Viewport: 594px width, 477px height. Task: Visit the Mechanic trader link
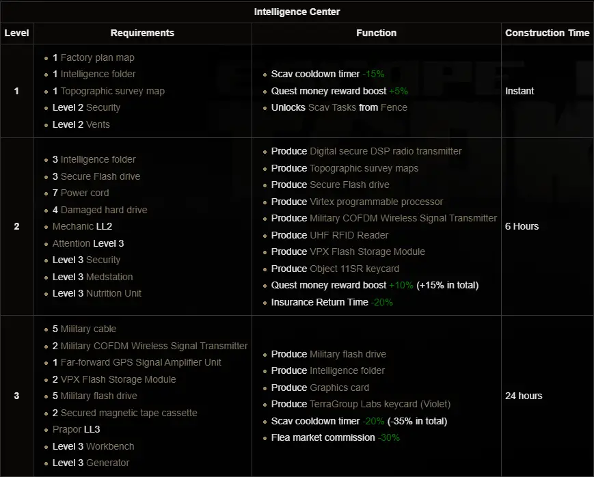click(x=72, y=226)
